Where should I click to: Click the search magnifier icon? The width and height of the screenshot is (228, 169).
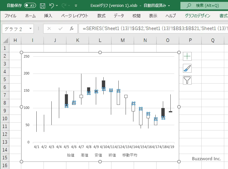tap(189, 6)
